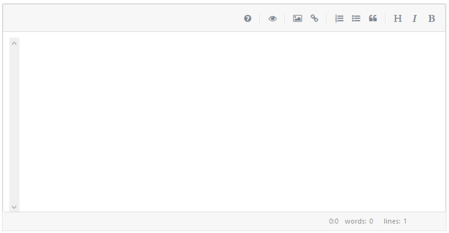Open the markdown help guide icon
The height and width of the screenshot is (233, 449).
click(x=247, y=19)
